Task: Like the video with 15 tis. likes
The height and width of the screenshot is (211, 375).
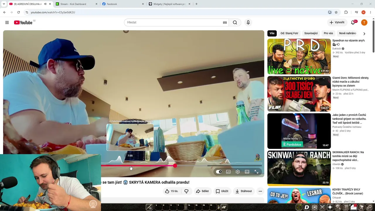Action: tap(171, 191)
